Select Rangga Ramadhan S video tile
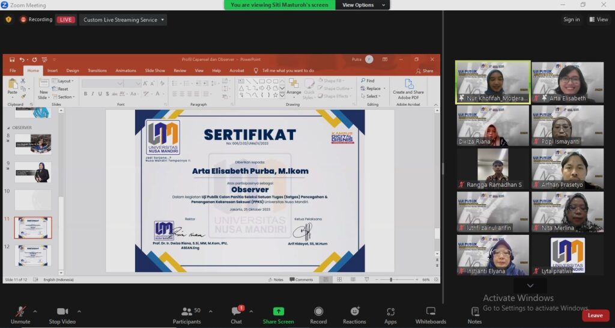 [493, 169]
